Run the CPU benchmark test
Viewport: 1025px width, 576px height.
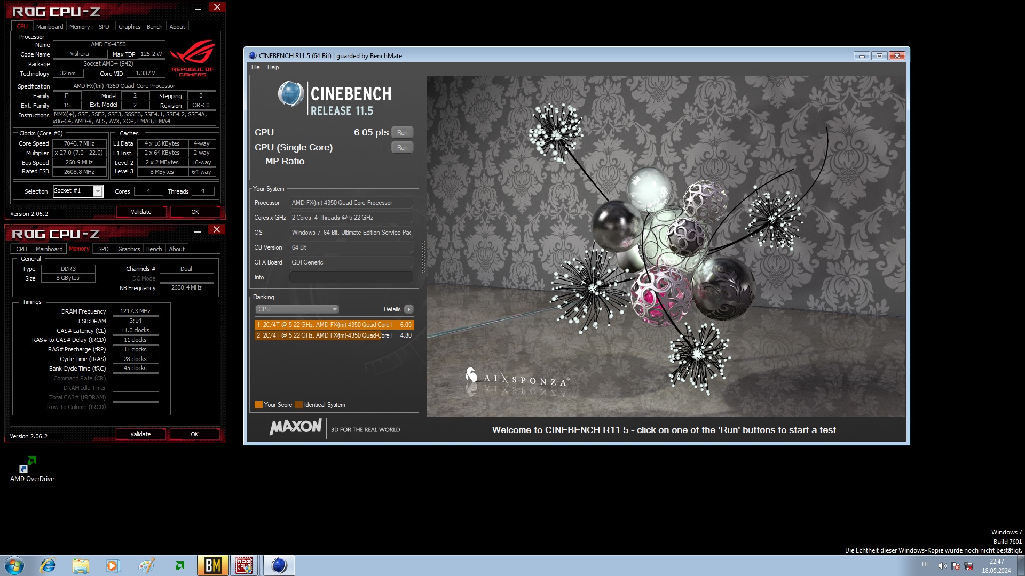point(403,133)
